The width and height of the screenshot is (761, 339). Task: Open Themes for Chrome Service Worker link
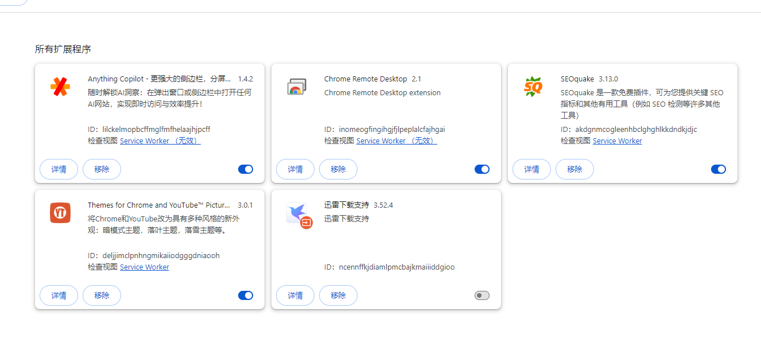[x=145, y=267]
